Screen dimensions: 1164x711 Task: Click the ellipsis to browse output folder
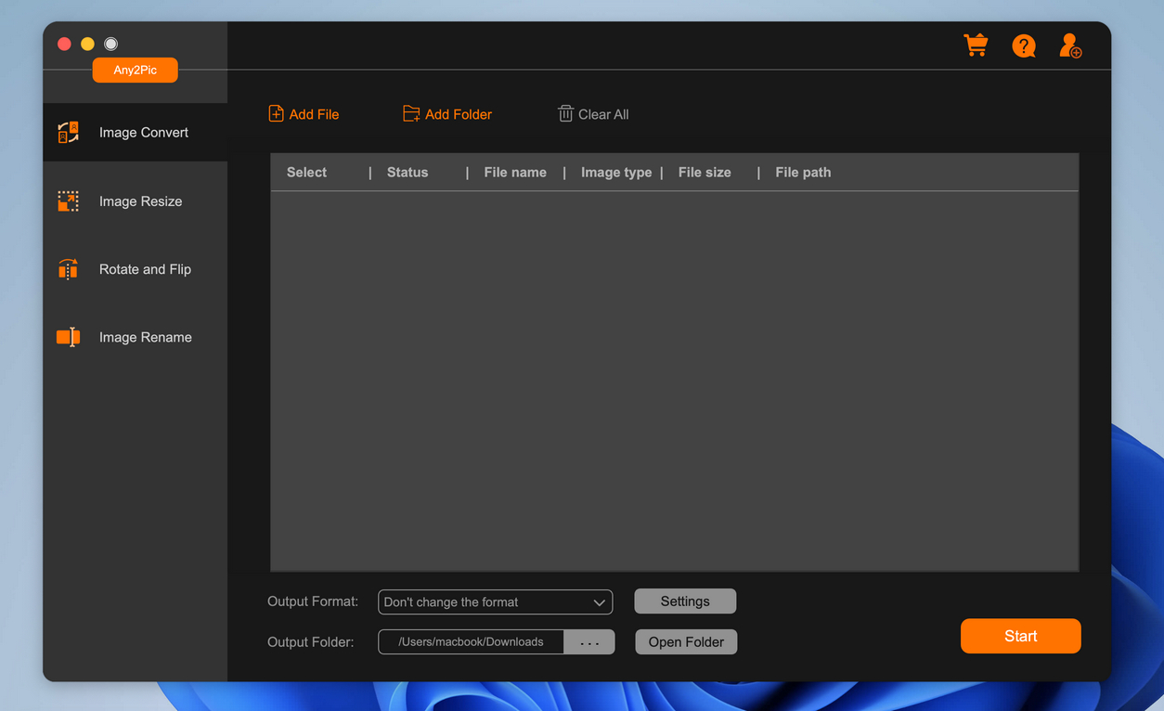(588, 641)
